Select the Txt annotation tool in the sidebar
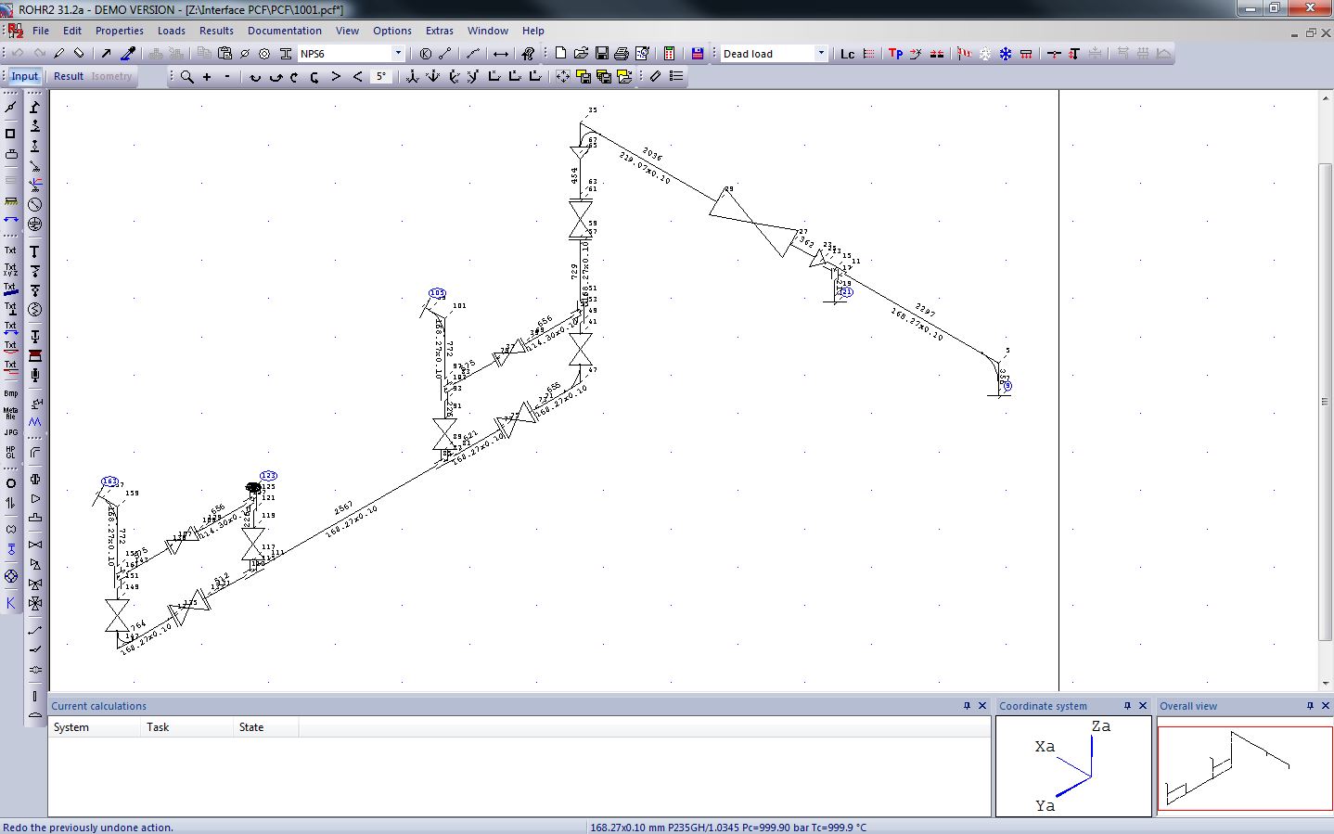The image size is (1334, 834). pos(11,250)
